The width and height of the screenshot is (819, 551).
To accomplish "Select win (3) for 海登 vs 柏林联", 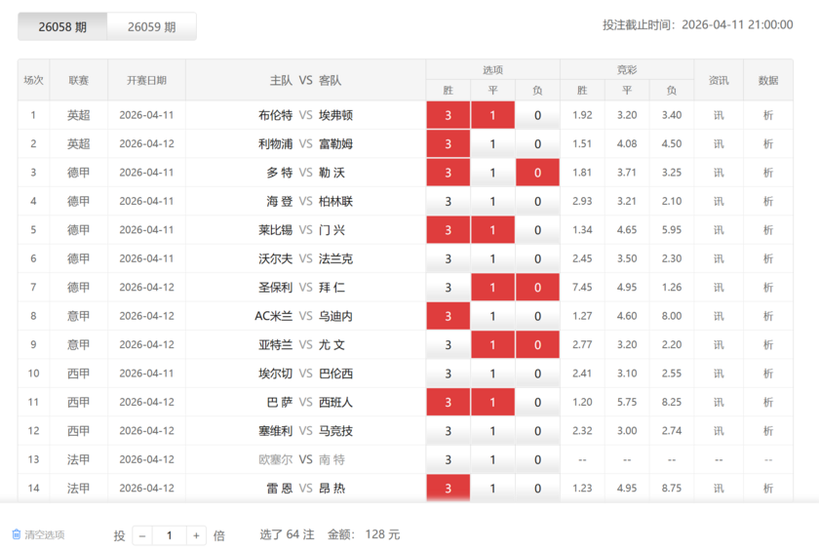I will 448,201.
